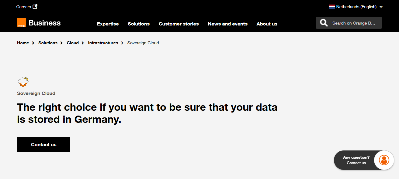Open the About us menu
399x182 pixels.
(267, 24)
